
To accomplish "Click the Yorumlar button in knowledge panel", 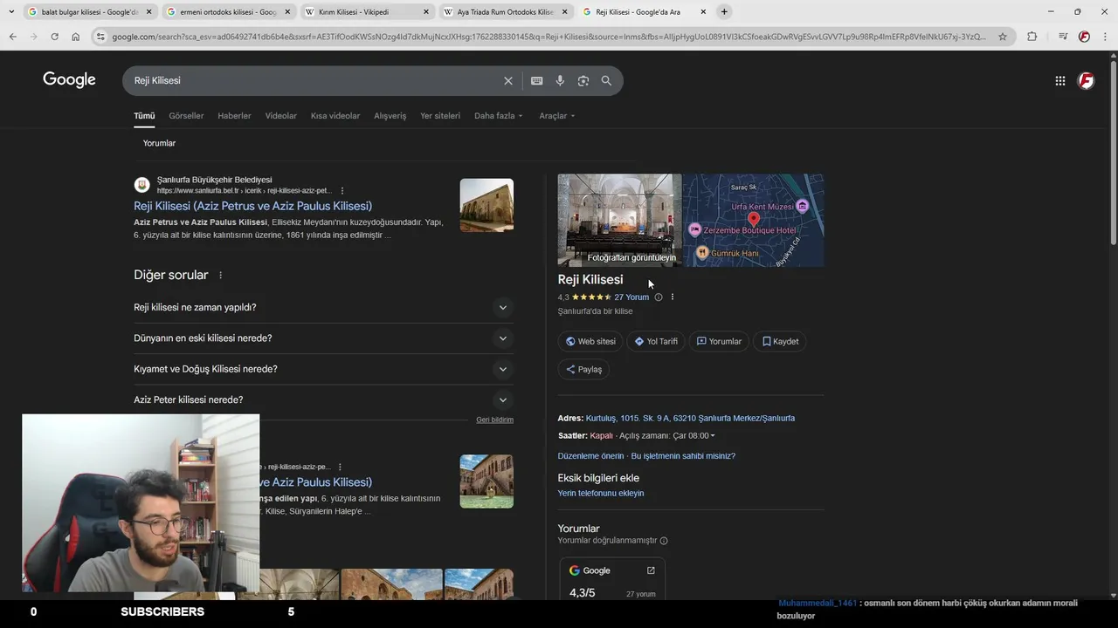I will coord(719,342).
